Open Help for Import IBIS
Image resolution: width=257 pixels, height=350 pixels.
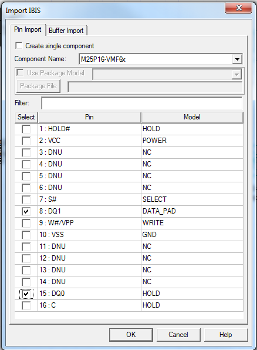225,335
